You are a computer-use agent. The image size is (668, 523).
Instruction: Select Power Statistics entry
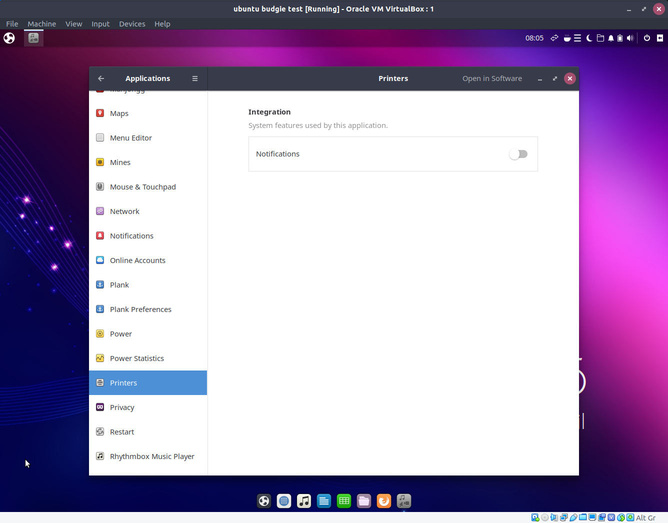[x=148, y=358]
